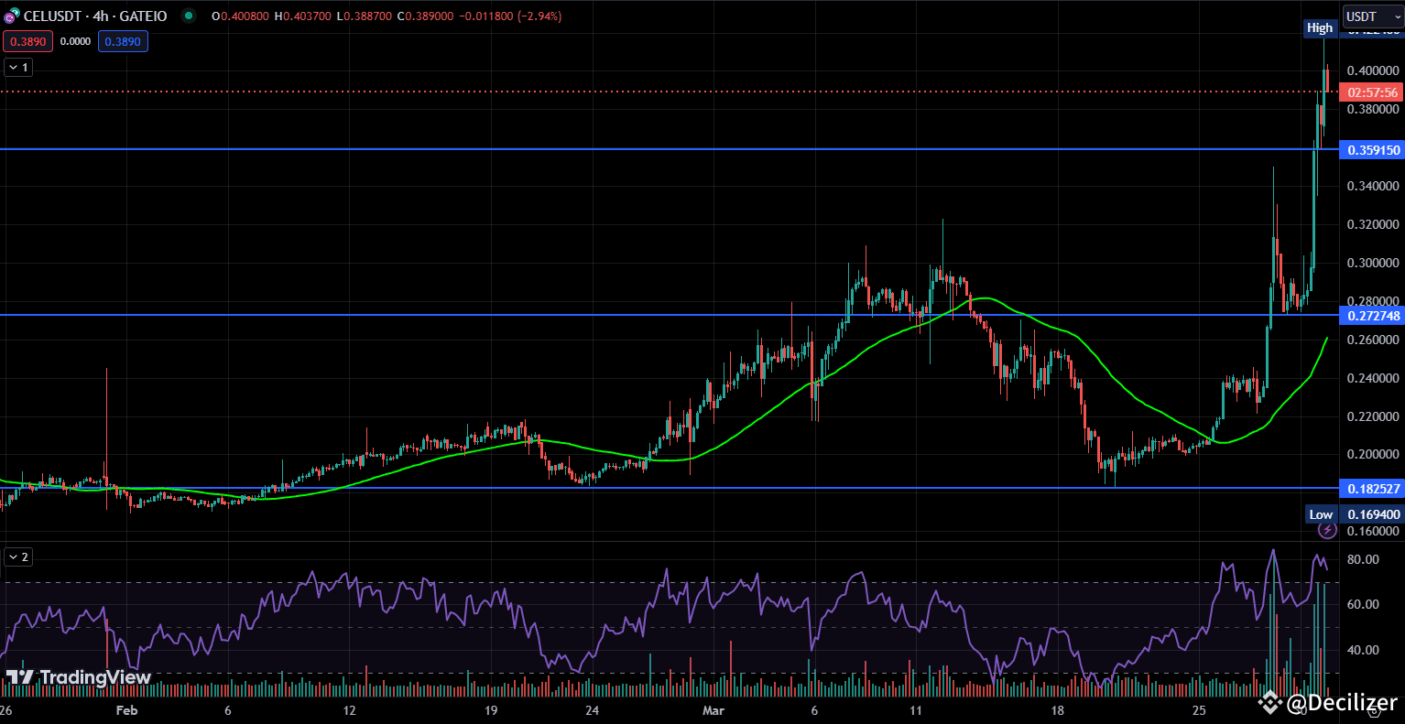The width and height of the screenshot is (1405, 724).
Task: Click the 0.359150 price level label
Action: [1372, 149]
